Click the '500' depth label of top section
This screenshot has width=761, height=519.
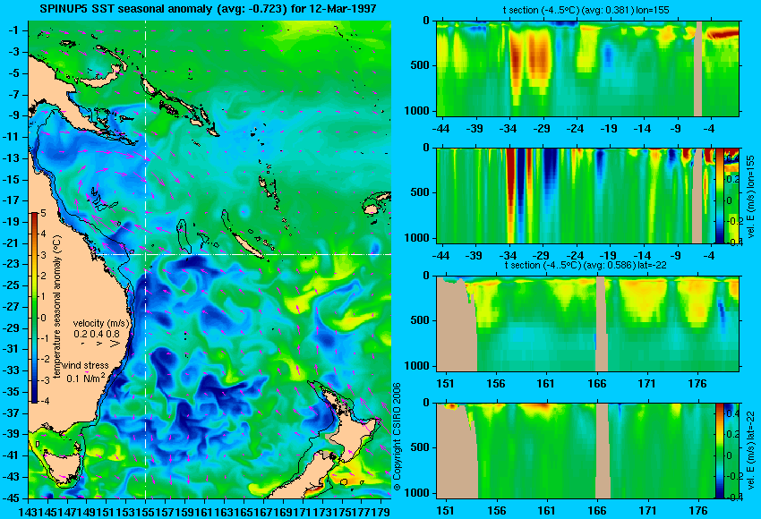tap(420, 65)
